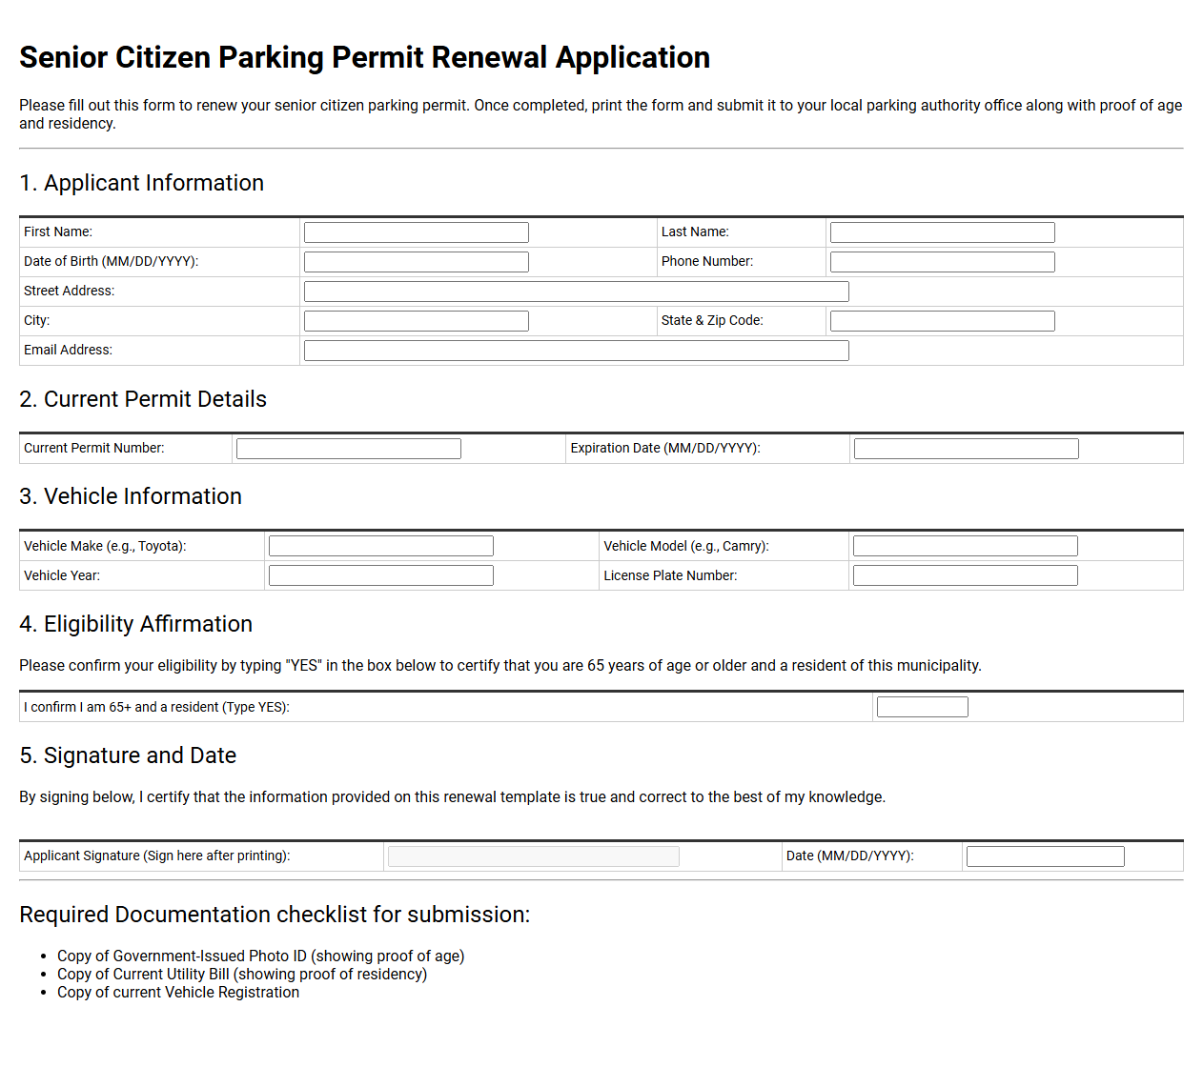Focus the City input field
Image resolution: width=1203 pixels, height=1067 pixels.
[x=416, y=321]
